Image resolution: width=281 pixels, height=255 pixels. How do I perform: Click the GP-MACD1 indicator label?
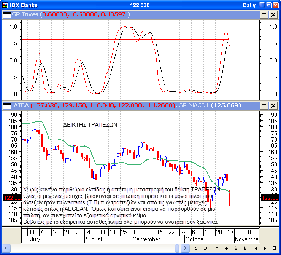point(193,105)
